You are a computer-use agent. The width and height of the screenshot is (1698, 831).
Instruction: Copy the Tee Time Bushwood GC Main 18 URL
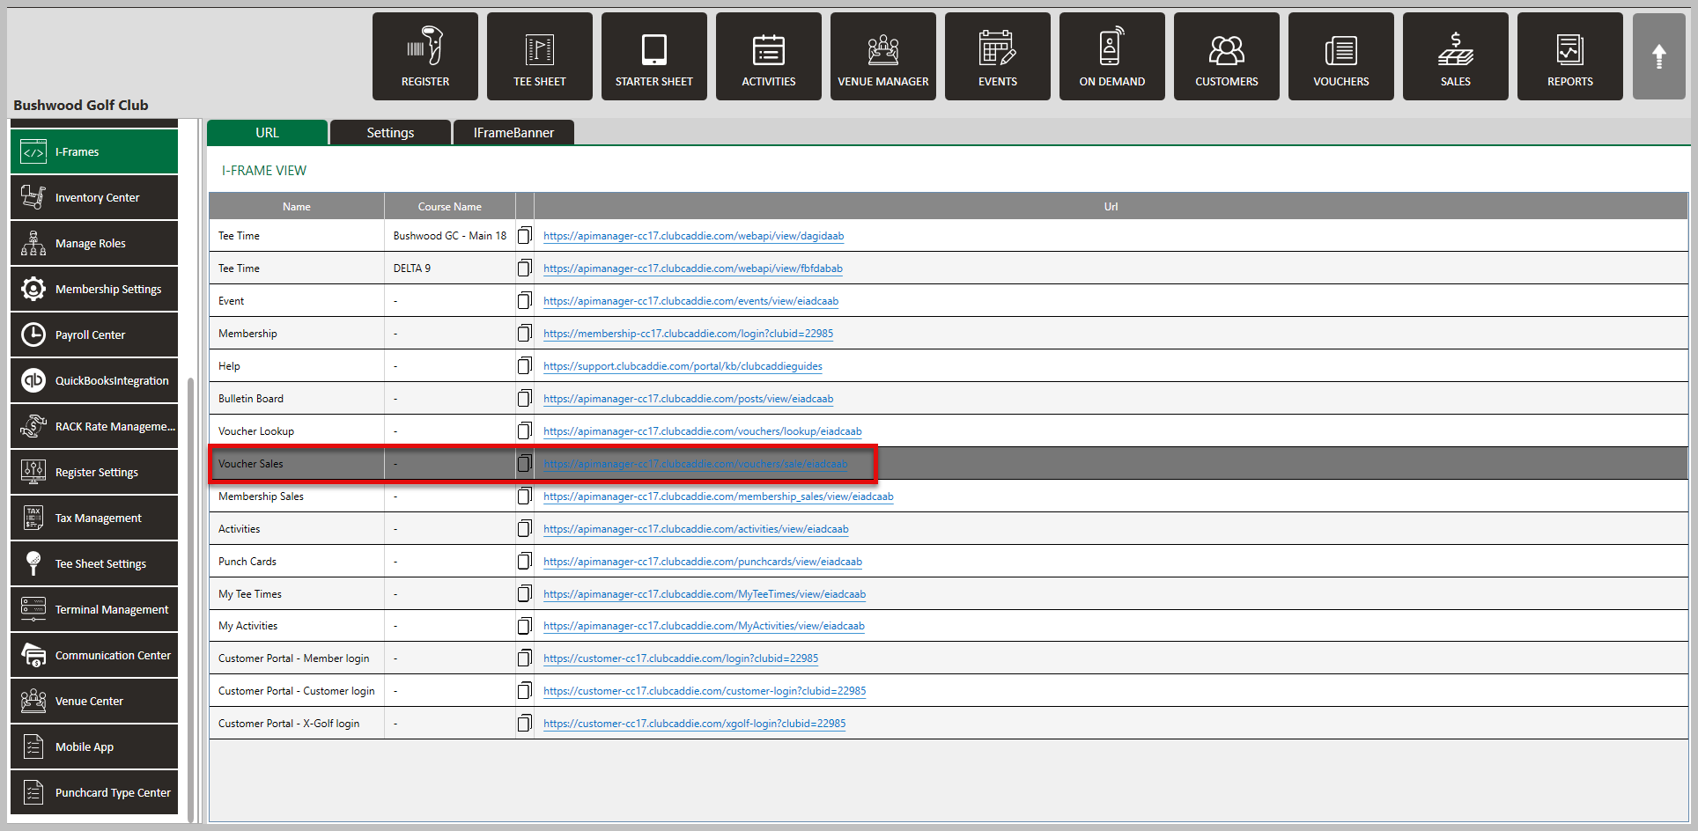point(525,236)
